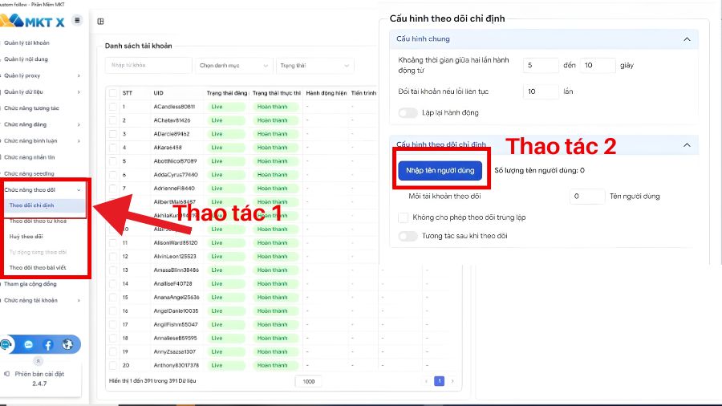Click the Hiển thị 1 đến 391 summary text
Image resolution: width=722 pixels, height=406 pixels.
152,381
